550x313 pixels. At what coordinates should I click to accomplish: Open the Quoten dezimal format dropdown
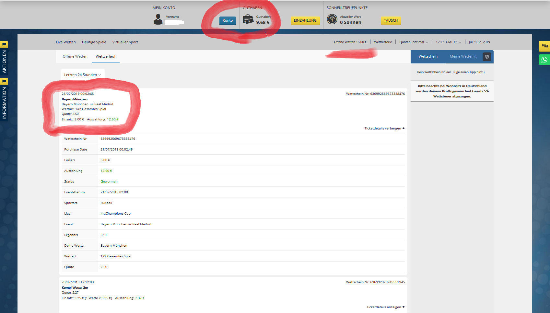(x=414, y=42)
